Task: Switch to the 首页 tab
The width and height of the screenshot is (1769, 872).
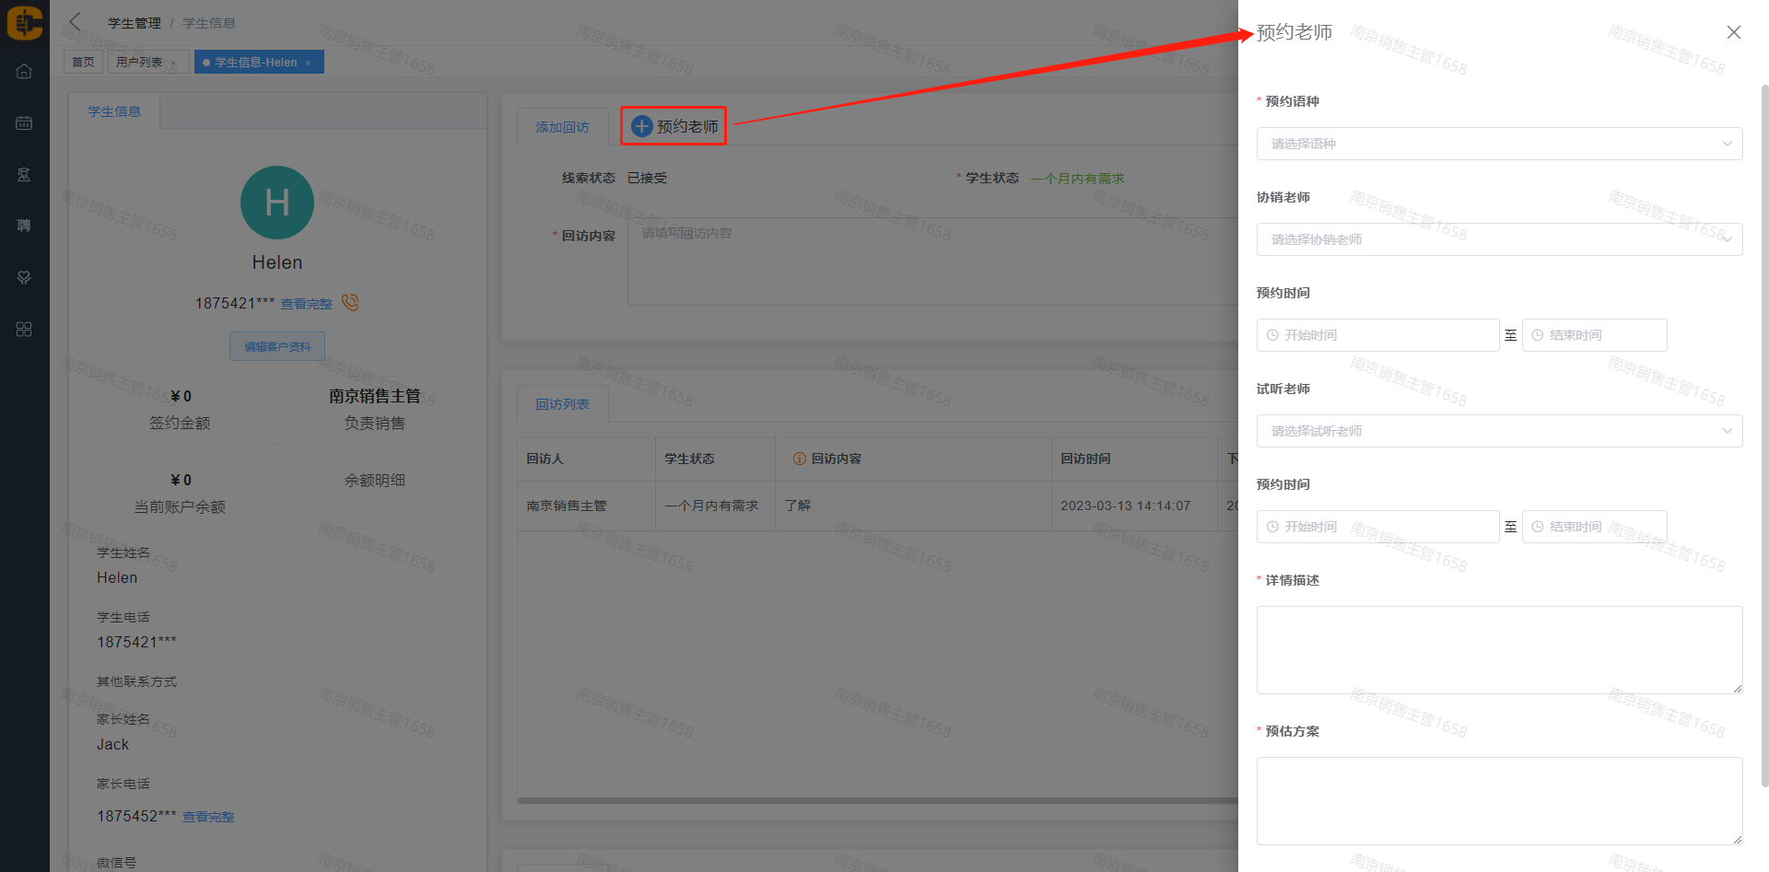Action: pos(83,63)
